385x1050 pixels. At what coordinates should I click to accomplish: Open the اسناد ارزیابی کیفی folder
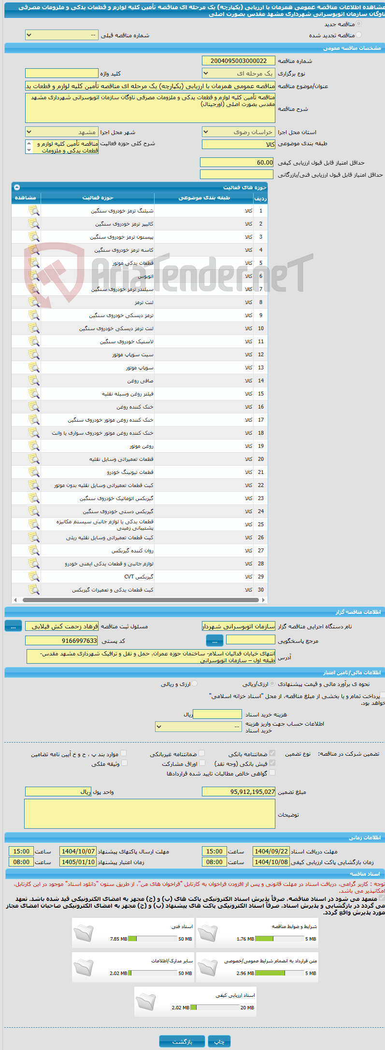[146, 1001]
